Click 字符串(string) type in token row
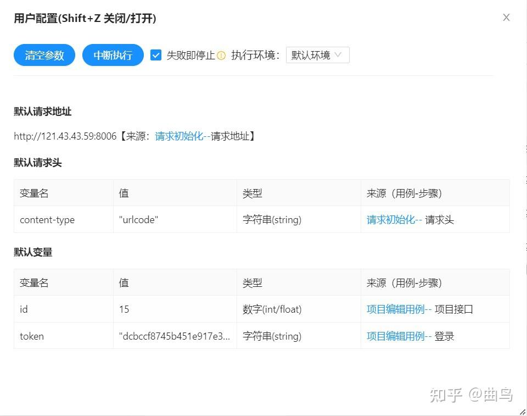 point(299,336)
